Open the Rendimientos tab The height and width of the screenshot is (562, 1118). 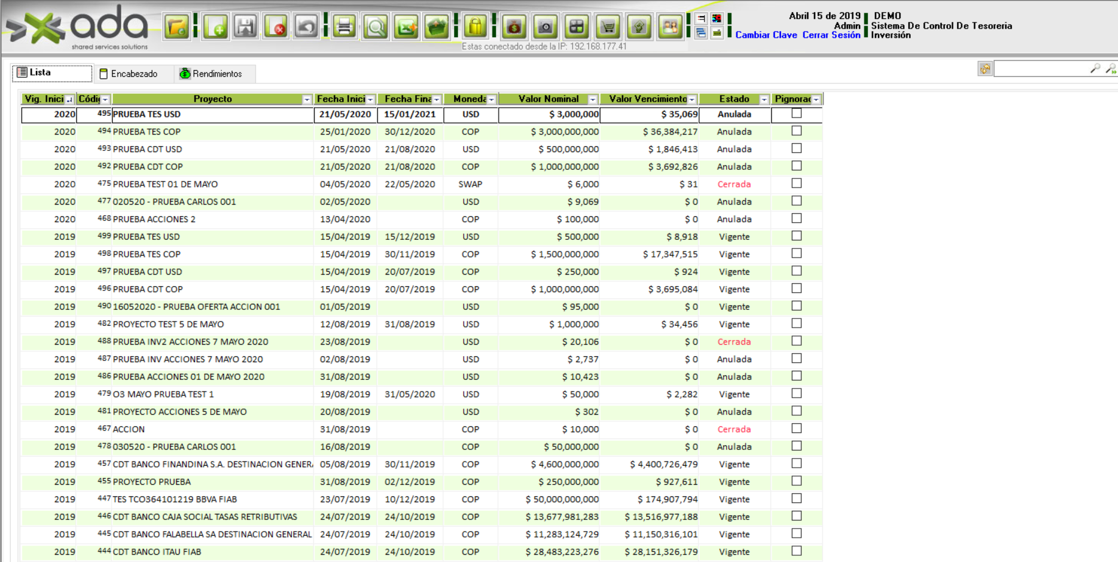211,74
